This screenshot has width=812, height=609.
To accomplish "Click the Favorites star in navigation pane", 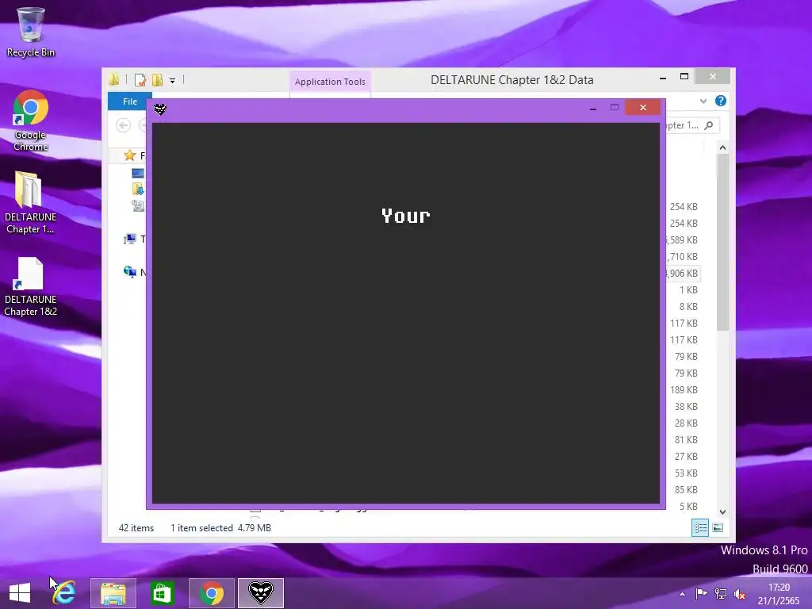I will pyautogui.click(x=129, y=155).
